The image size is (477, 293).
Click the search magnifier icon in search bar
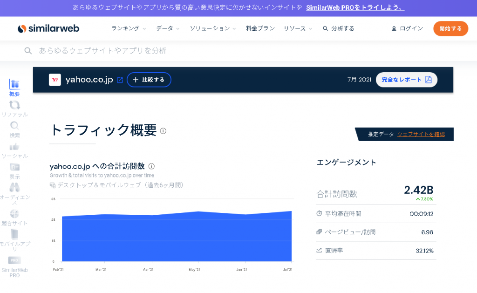click(28, 51)
